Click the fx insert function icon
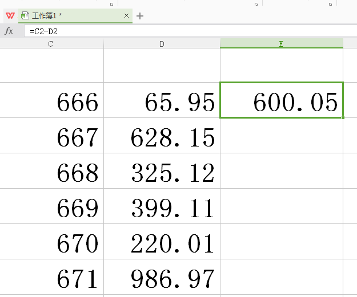Image resolution: width=357 pixels, height=297 pixels. (x=9, y=31)
